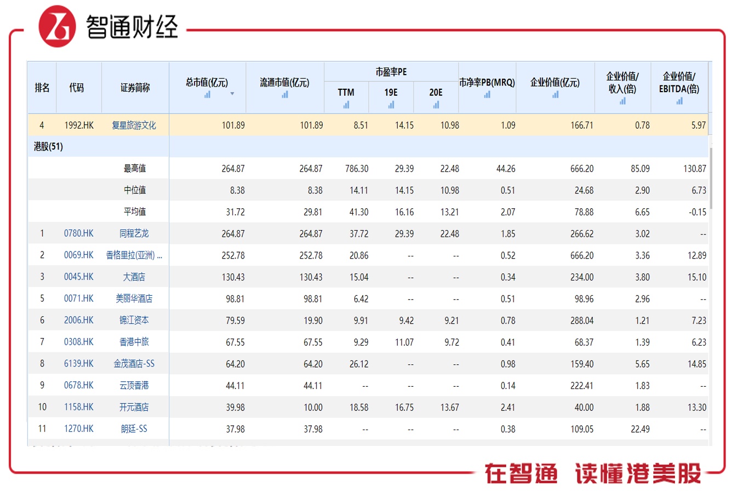
Task: Open the chart icon under TTM
Action: (x=346, y=105)
